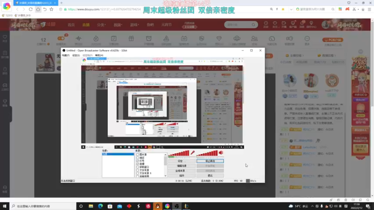374x210 pixels.
Task: Click the 退出 button in OBS
Action: pos(210,175)
